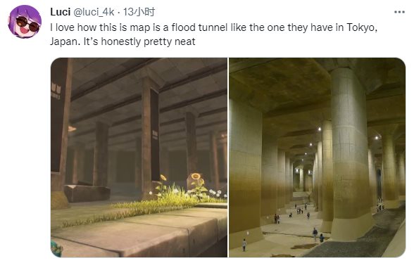414x263 pixels.
Task: Click the dark banner on the center pillar
Action: coord(155,134)
